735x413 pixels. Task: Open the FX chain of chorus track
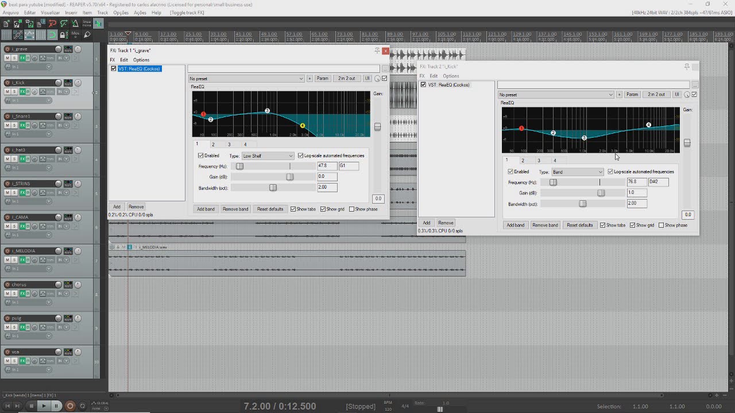pos(22,294)
